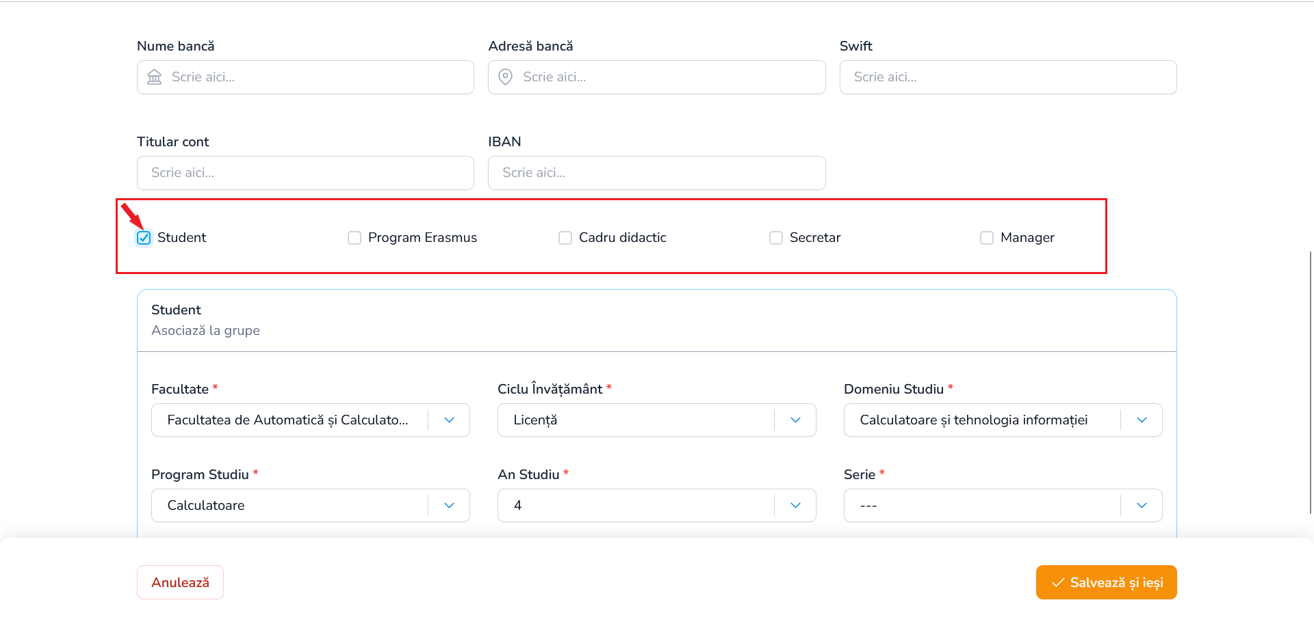Expand the Facultate dropdown chevron
1314x626 pixels.
pyautogui.click(x=449, y=420)
